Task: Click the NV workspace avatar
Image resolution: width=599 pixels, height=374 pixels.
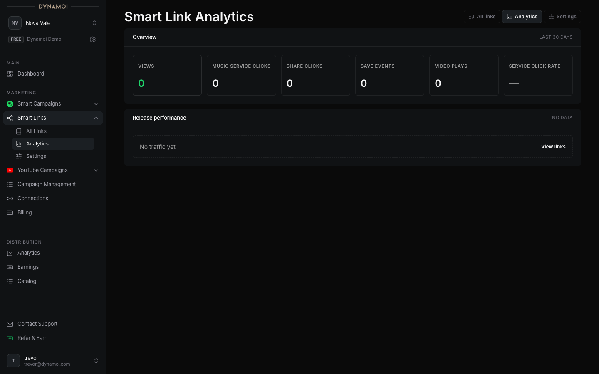Action: (x=15, y=23)
